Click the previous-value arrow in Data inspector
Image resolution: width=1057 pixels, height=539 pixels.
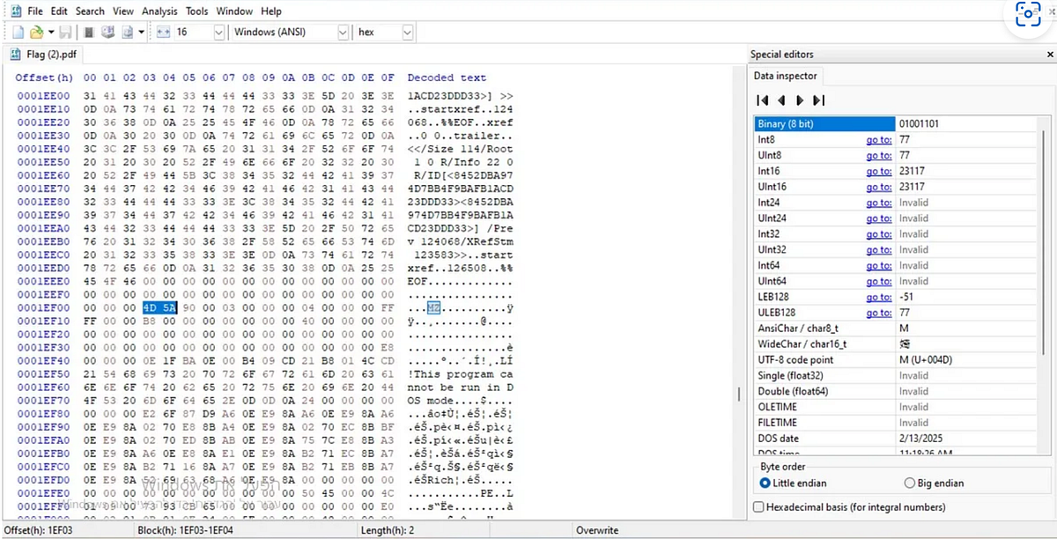pos(782,100)
